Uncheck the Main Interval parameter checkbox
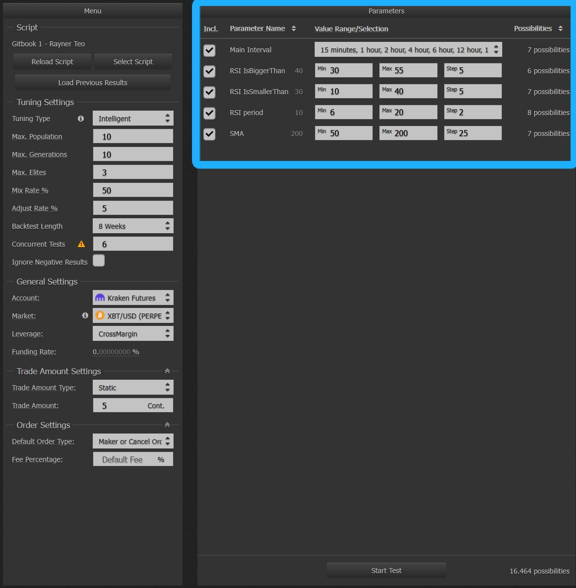The width and height of the screenshot is (576, 588). [209, 50]
